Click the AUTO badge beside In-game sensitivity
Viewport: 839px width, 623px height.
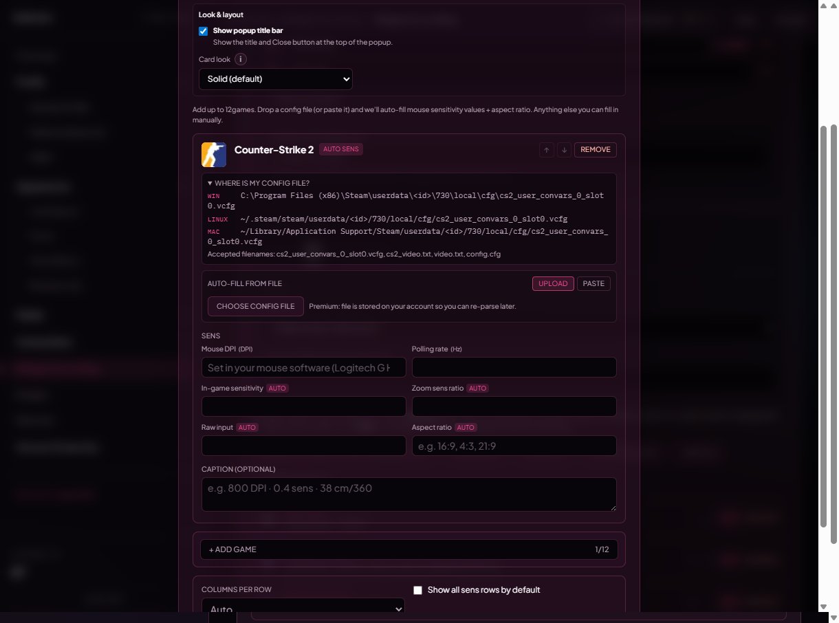(277, 389)
